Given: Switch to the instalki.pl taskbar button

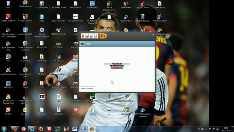Looking at the screenshot, I should point(92,129).
